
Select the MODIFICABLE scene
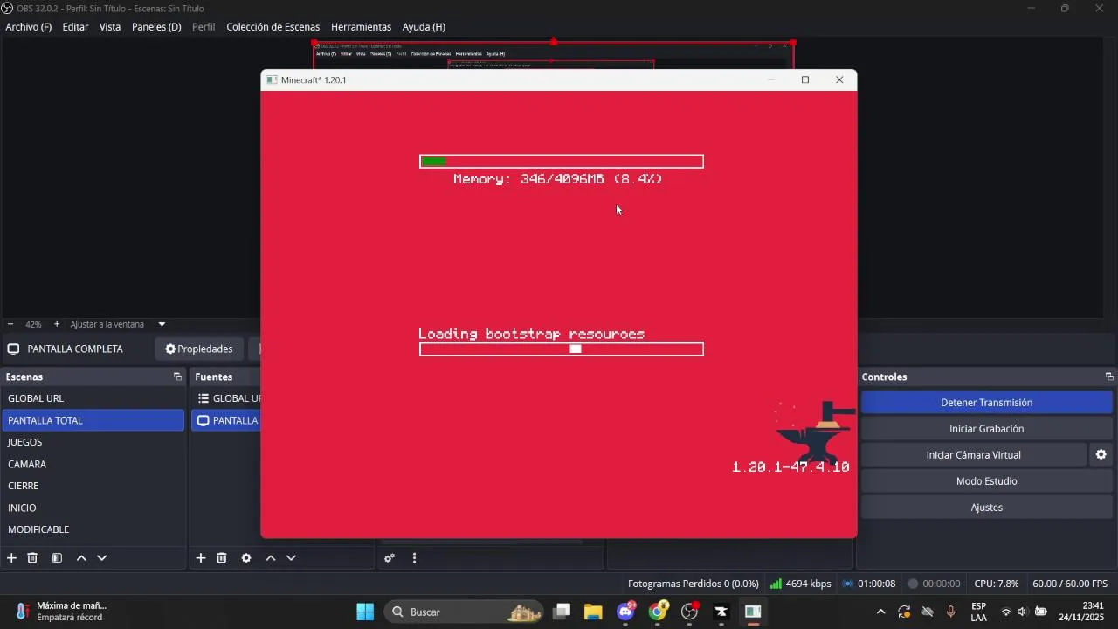coord(93,529)
